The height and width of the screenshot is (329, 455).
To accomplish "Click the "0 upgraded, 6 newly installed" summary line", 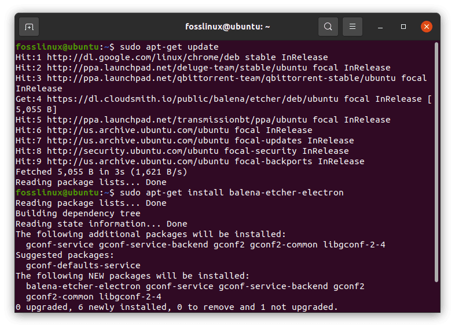I will 177,307.
